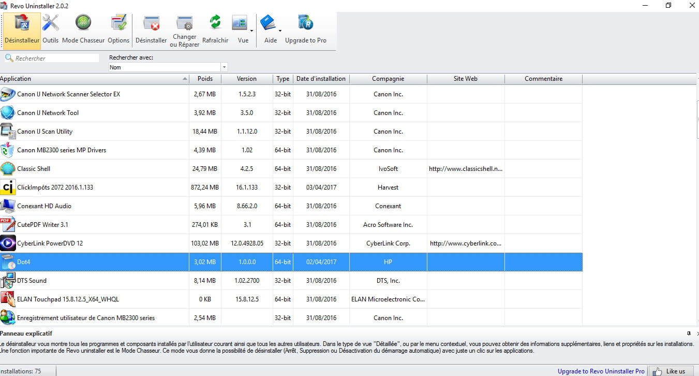Click Upgrade to Revo Uninstaller Pro link
The height and width of the screenshot is (376, 699).
point(601,371)
